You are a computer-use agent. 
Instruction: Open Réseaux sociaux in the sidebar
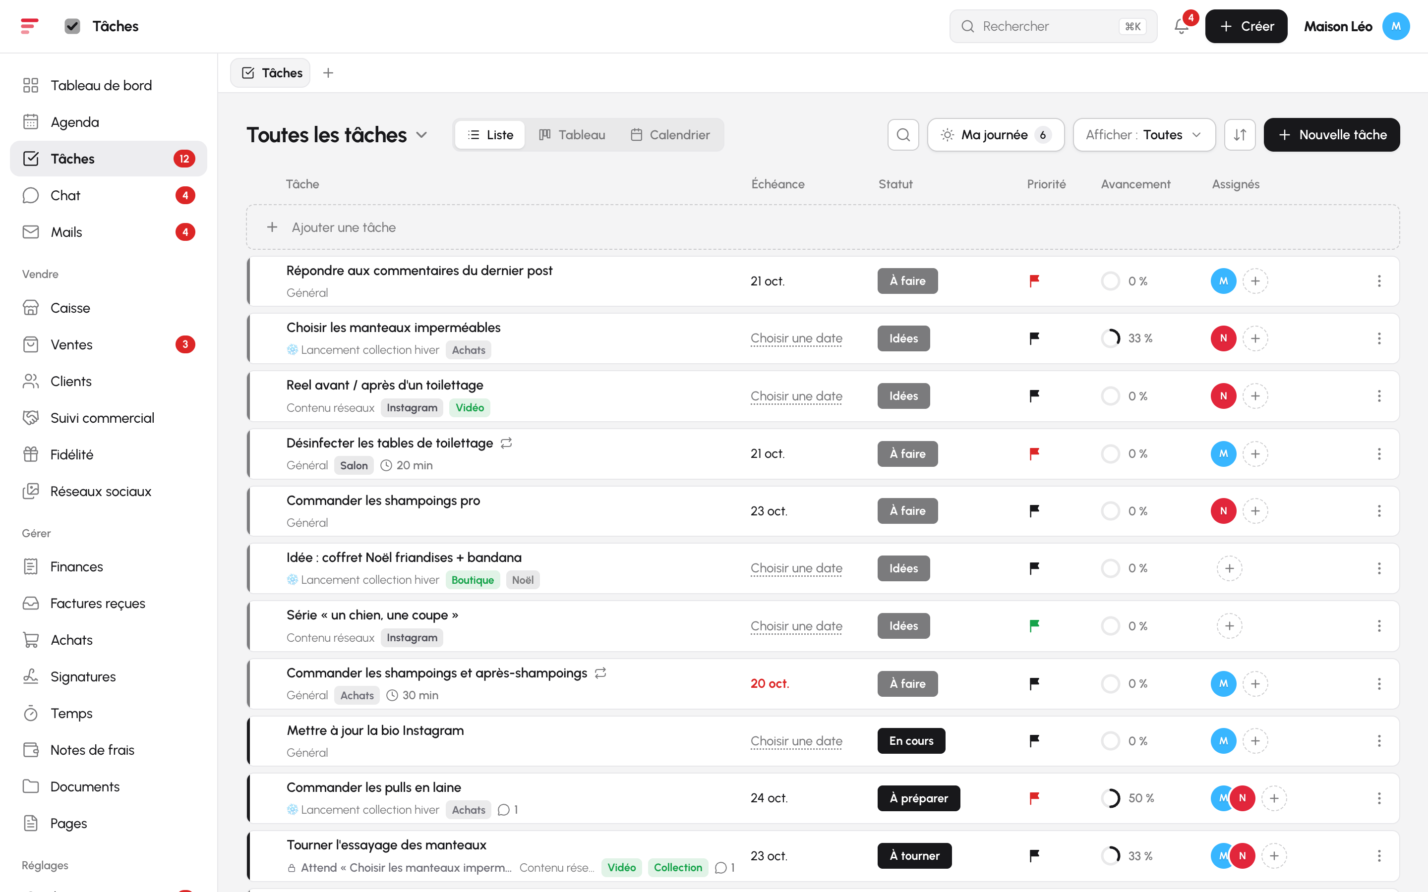pyautogui.click(x=109, y=491)
